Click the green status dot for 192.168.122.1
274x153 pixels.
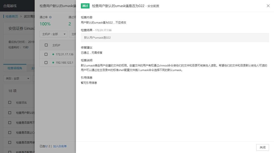tap(53, 63)
